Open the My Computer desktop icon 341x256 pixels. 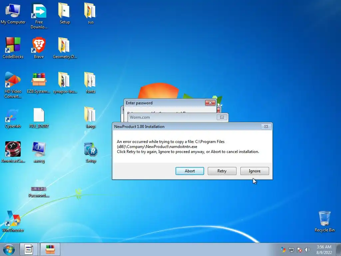(x=13, y=13)
